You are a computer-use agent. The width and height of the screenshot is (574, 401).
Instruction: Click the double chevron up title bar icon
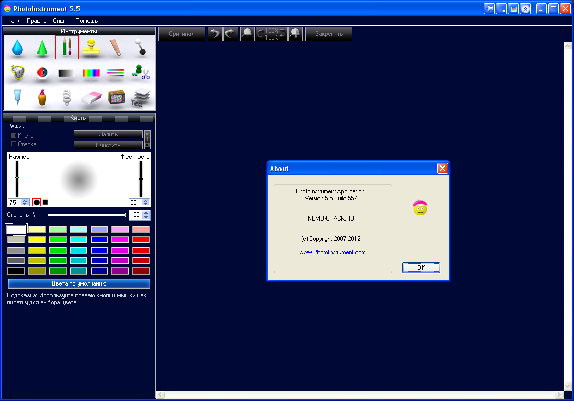coord(525,8)
